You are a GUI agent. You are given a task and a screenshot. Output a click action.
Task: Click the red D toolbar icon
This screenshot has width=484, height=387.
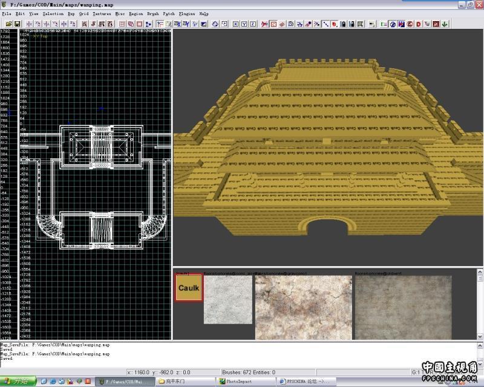point(419,24)
